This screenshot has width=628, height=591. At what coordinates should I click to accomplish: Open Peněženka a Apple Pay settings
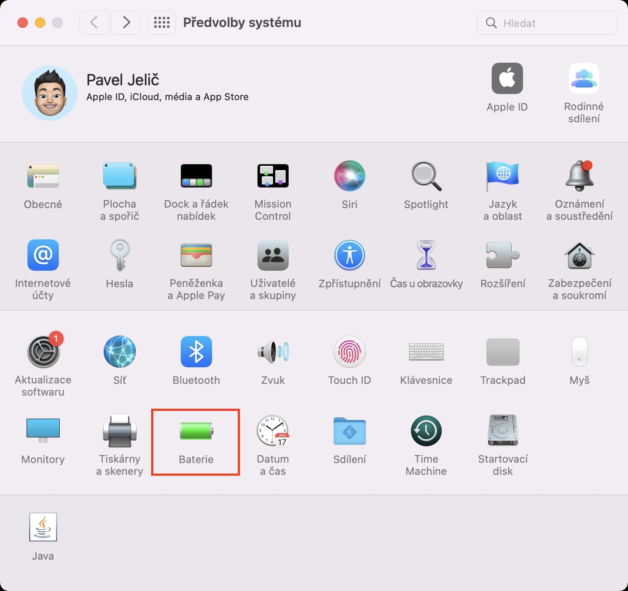[196, 255]
